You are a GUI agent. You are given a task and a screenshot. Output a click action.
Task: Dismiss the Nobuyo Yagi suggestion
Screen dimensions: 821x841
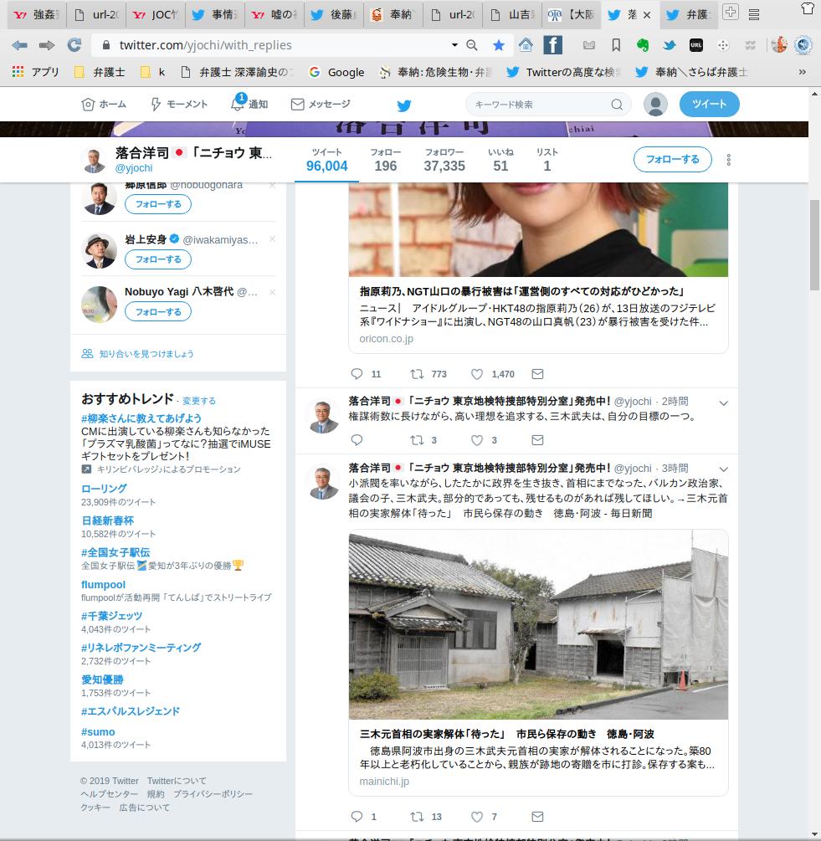point(273,292)
